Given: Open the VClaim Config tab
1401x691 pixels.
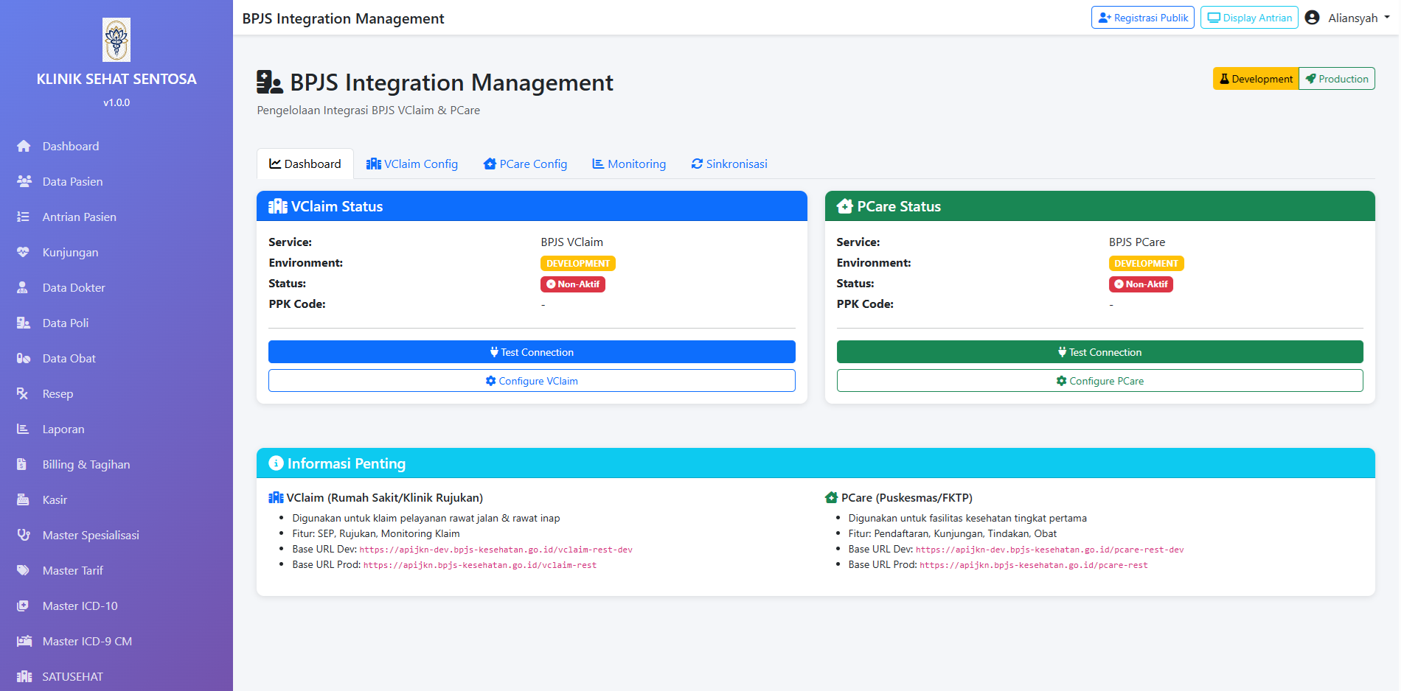Looking at the screenshot, I should click(x=412, y=164).
